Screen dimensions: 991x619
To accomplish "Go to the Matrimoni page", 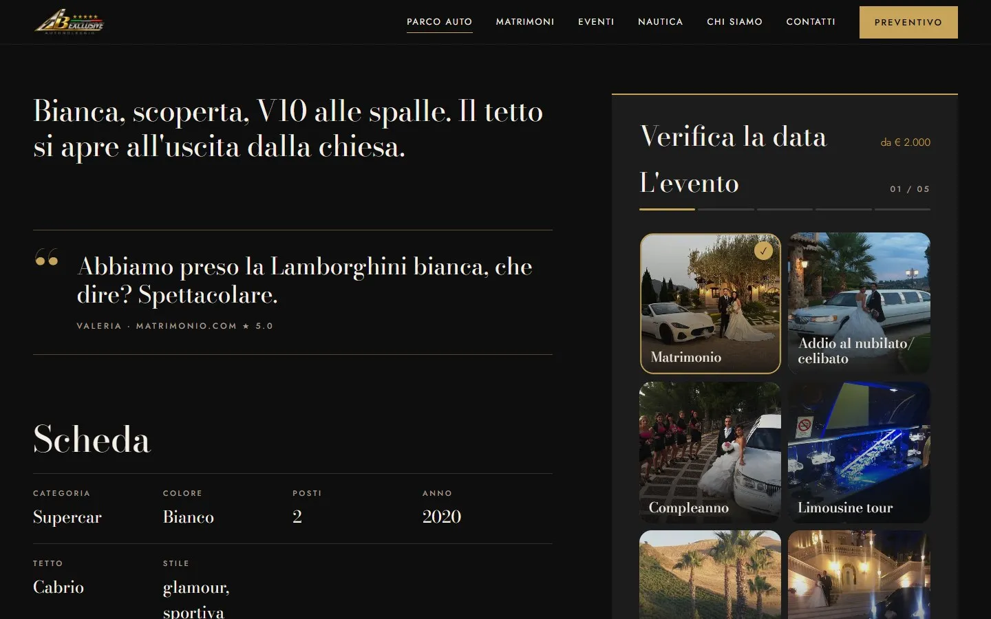I will (x=525, y=22).
